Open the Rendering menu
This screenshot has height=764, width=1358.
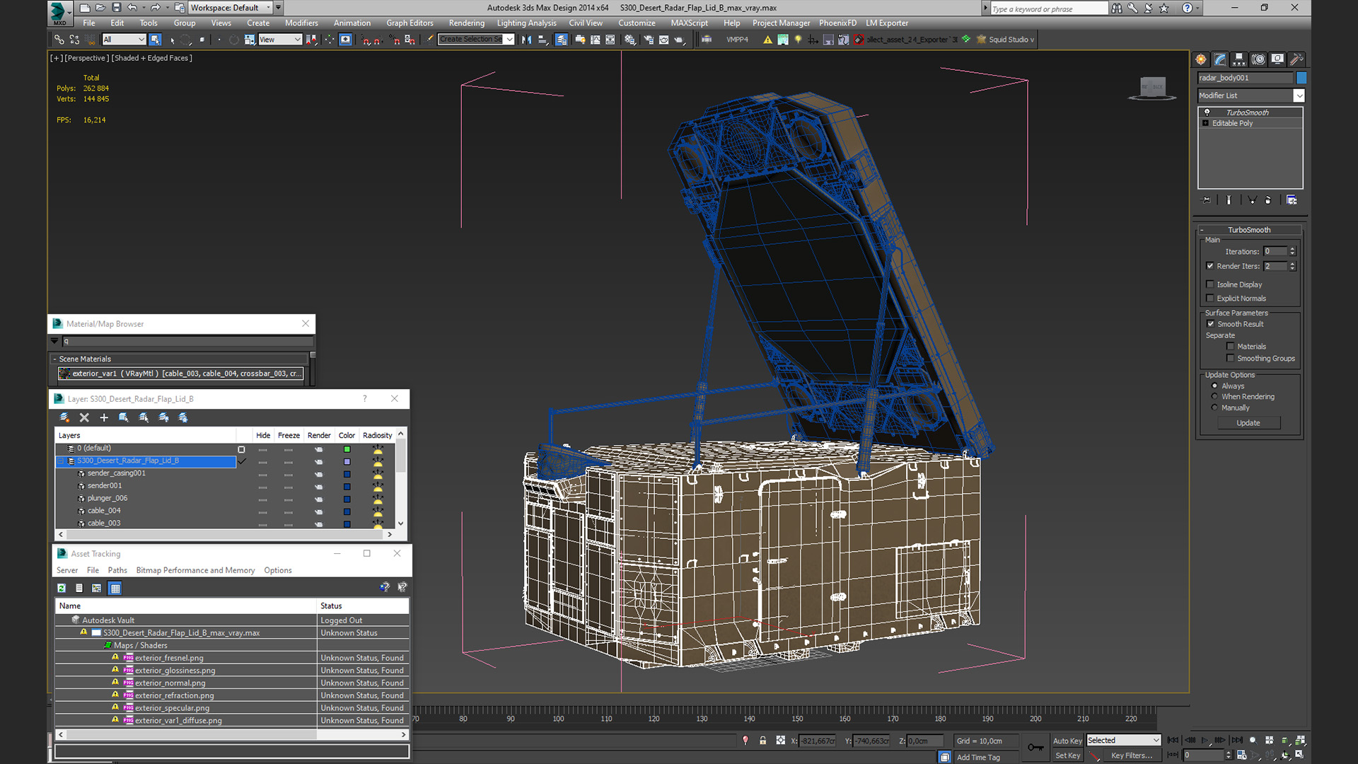tap(466, 23)
